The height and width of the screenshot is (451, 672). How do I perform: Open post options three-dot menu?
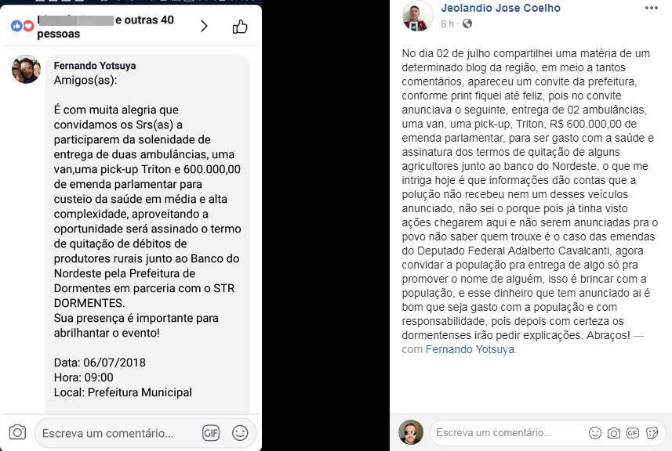pyautogui.click(x=652, y=9)
